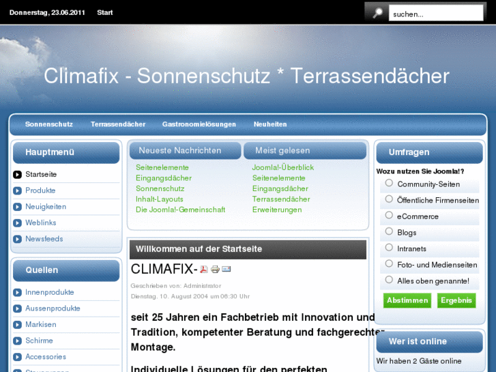Open Produkte in Hauptmenü
Screen dimensions: 496x372
[40, 190]
